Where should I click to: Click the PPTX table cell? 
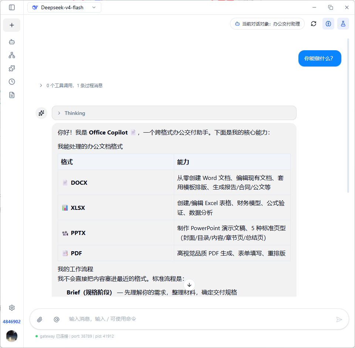pyautogui.click(x=116, y=233)
